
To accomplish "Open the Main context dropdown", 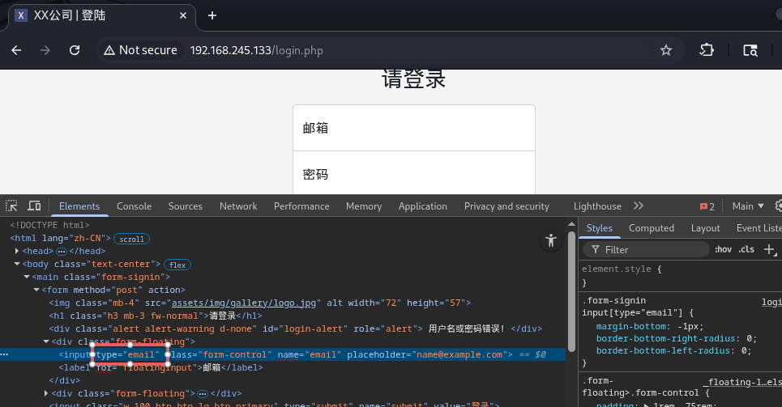I will pyautogui.click(x=748, y=206).
